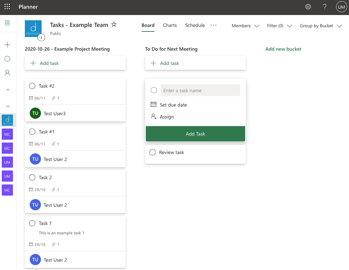
Task: Open the last MC plan tile in sidebar
Action: [7, 190]
